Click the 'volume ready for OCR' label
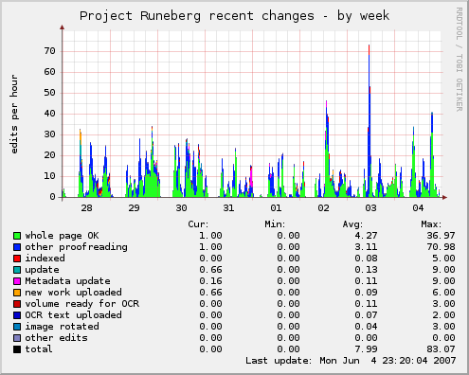The image size is (469, 375). (82, 304)
